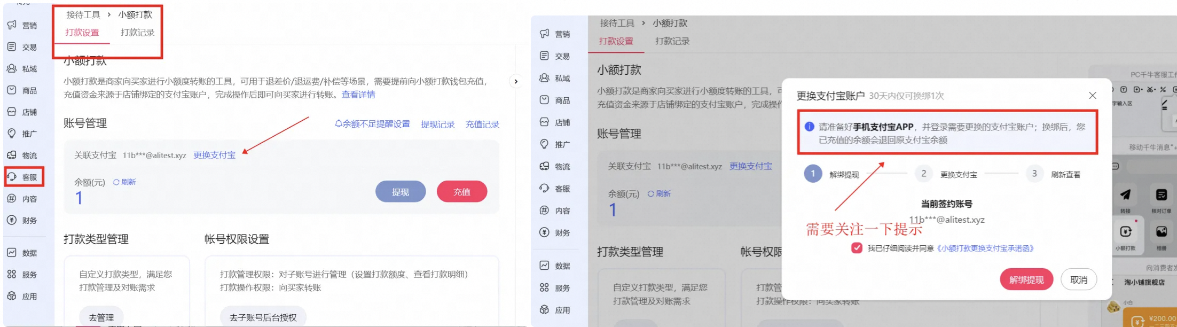Close the 更换支付宝账户 dialog
The width and height of the screenshot is (1177, 327).
pyautogui.click(x=1093, y=95)
